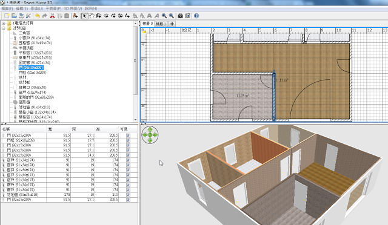
Task: Zoom out of the plan
Action: pos(171,16)
